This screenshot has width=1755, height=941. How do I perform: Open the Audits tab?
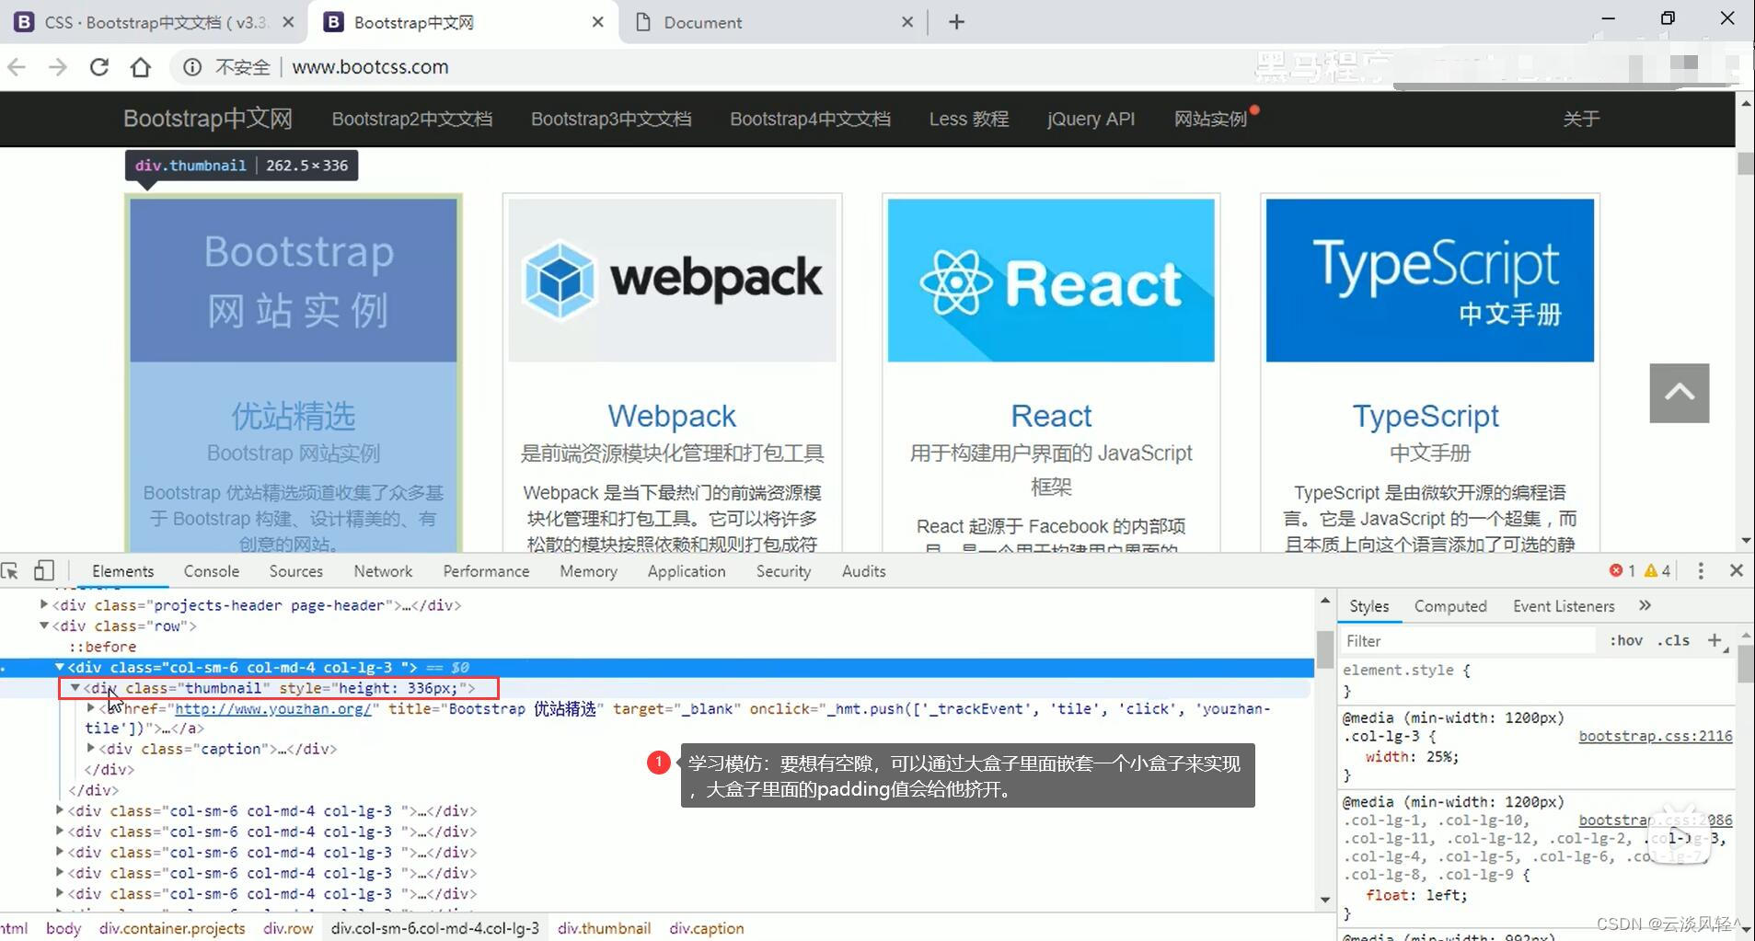[863, 571]
